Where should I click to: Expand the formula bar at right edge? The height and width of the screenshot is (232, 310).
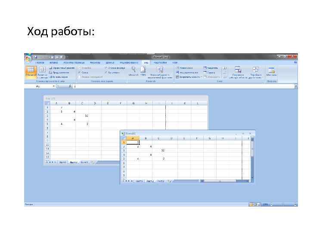tap(296, 86)
